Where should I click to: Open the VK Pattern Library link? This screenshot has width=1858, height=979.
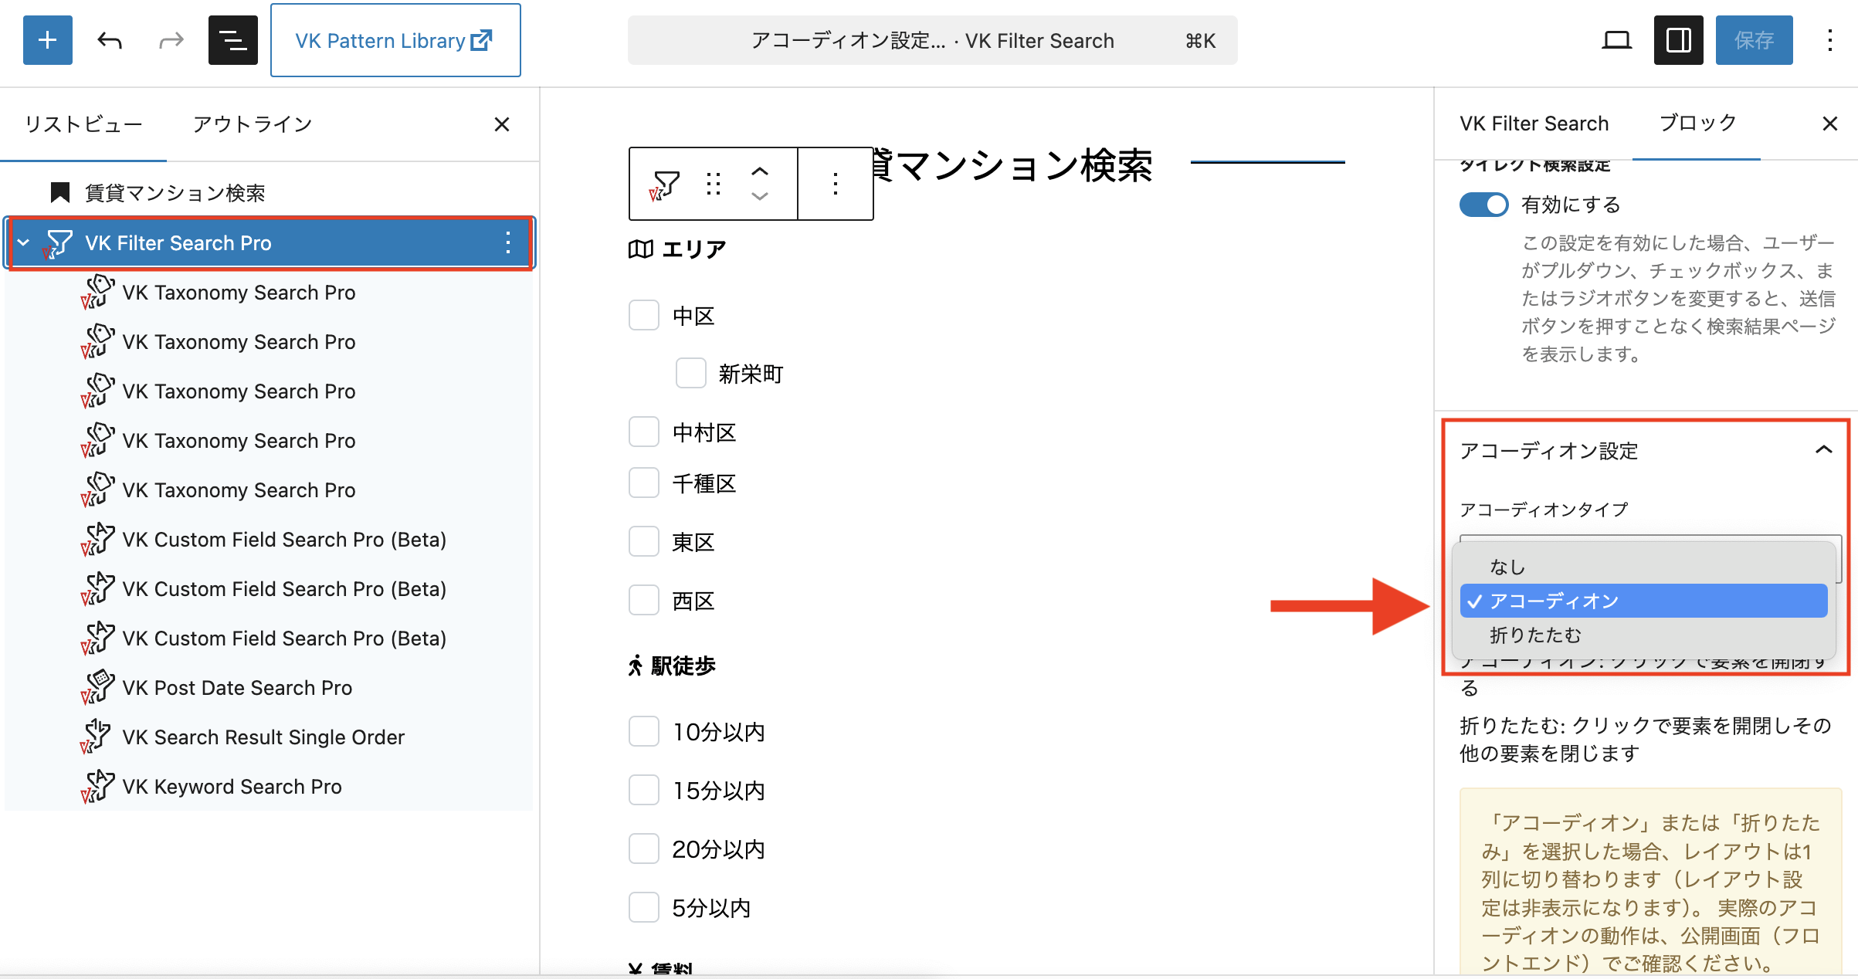395,40
